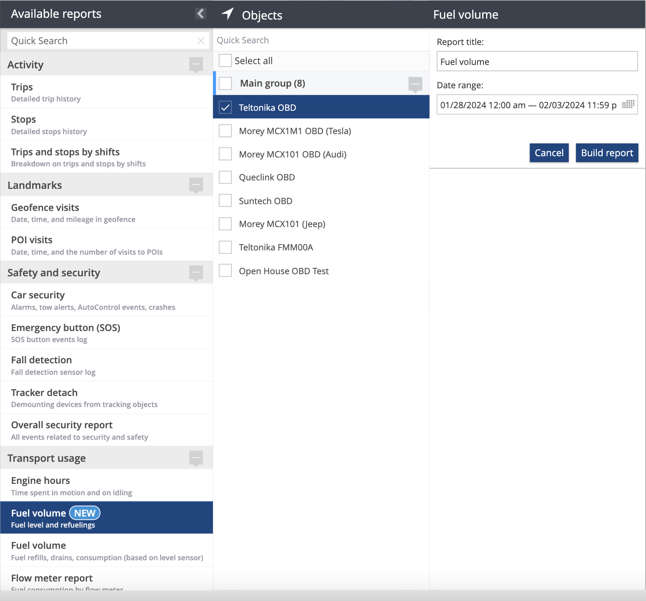This screenshot has width=646, height=601.
Task: Focus the reports Quick Search box
Action: 100,41
